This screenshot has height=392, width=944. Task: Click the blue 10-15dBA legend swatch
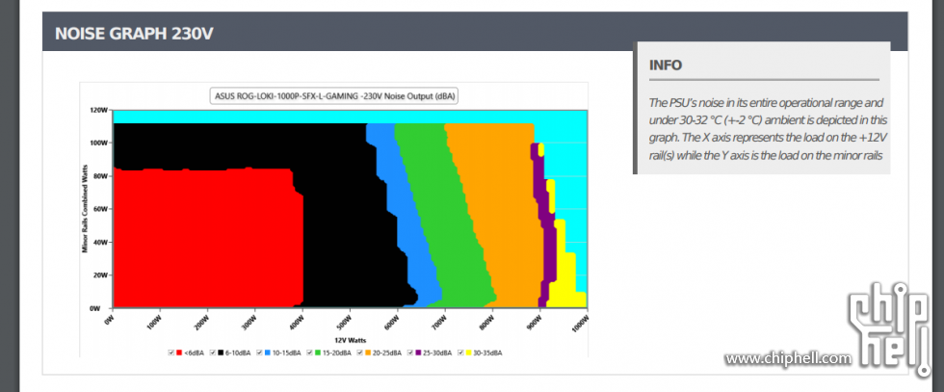click(268, 353)
